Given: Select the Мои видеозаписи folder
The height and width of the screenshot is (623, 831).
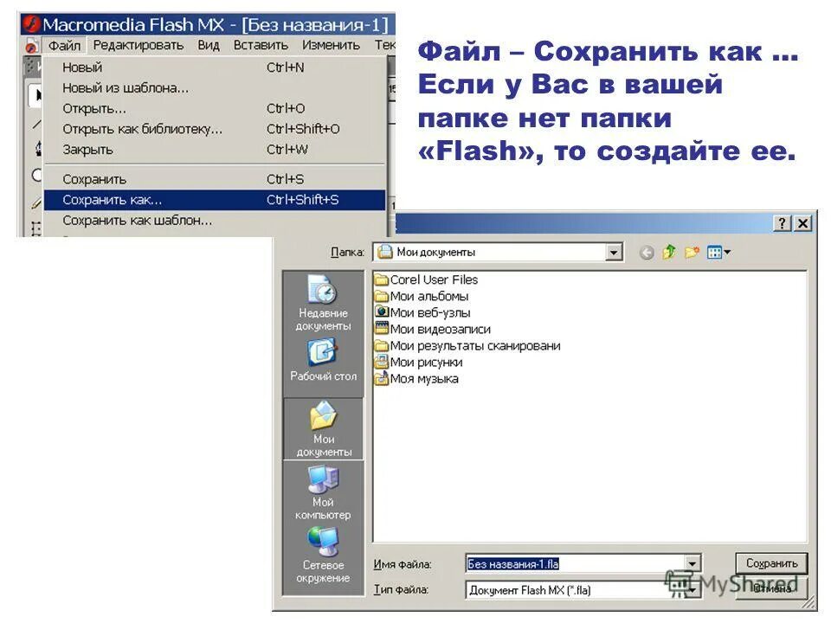Looking at the screenshot, I should (x=433, y=329).
